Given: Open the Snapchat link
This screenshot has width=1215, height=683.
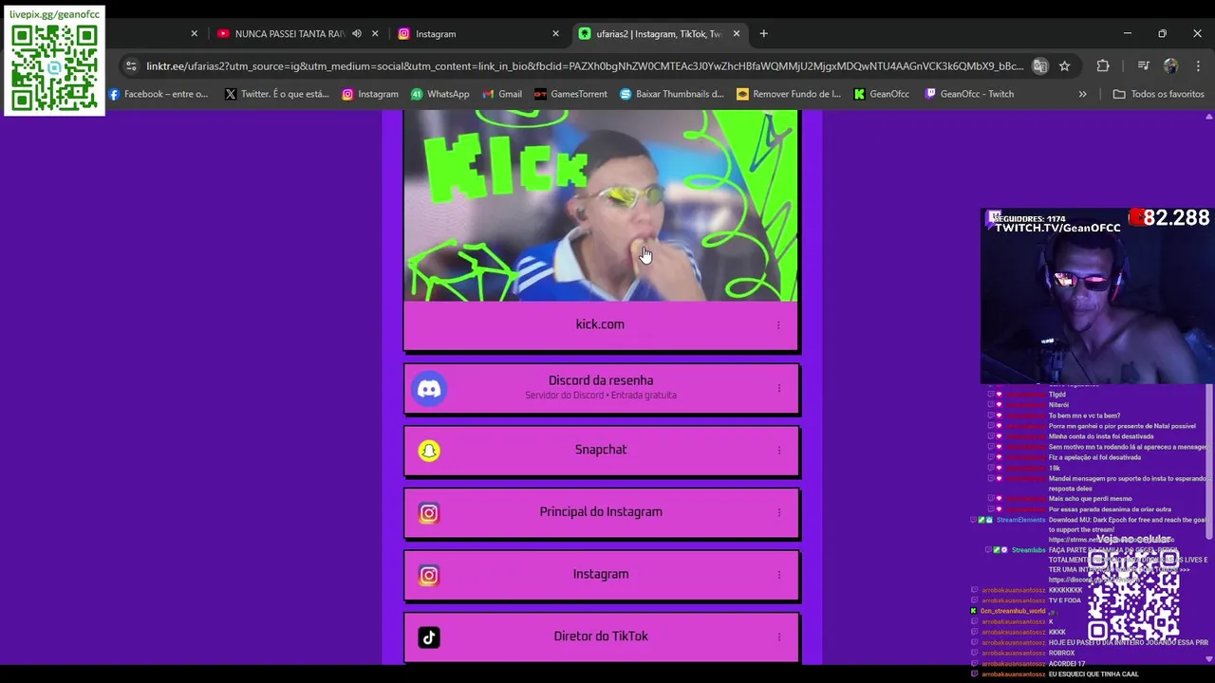Looking at the screenshot, I should coord(600,450).
